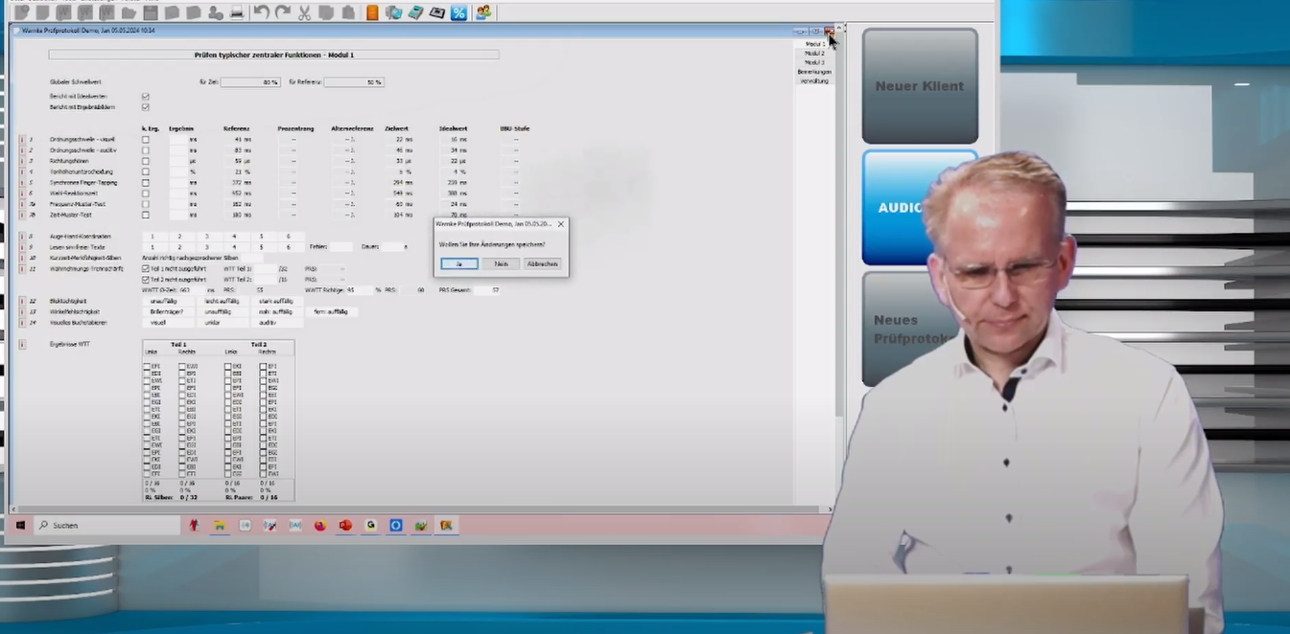
Task: Open PowerPoint from the taskbar
Action: pyautogui.click(x=345, y=526)
